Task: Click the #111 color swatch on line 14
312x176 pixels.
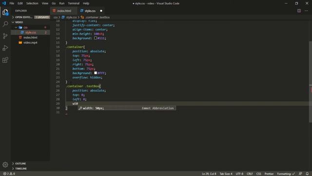Action: (x=96, y=38)
